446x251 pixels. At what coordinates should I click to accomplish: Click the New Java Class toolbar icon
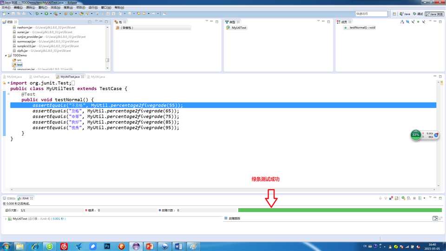pyautogui.click(x=71, y=13)
